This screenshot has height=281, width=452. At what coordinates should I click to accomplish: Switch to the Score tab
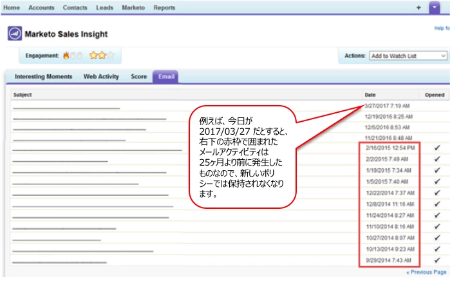[139, 77]
